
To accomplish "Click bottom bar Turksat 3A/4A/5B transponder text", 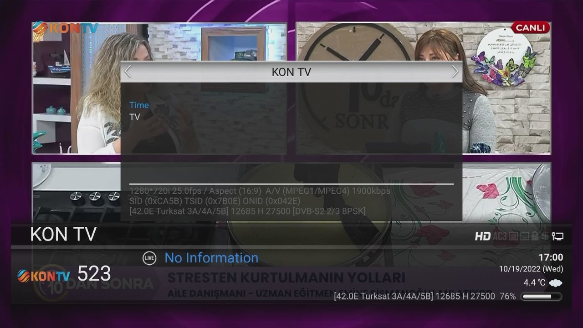I will [x=414, y=297].
